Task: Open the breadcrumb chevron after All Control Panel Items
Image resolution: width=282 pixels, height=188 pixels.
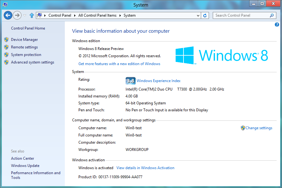Action: coord(121,15)
